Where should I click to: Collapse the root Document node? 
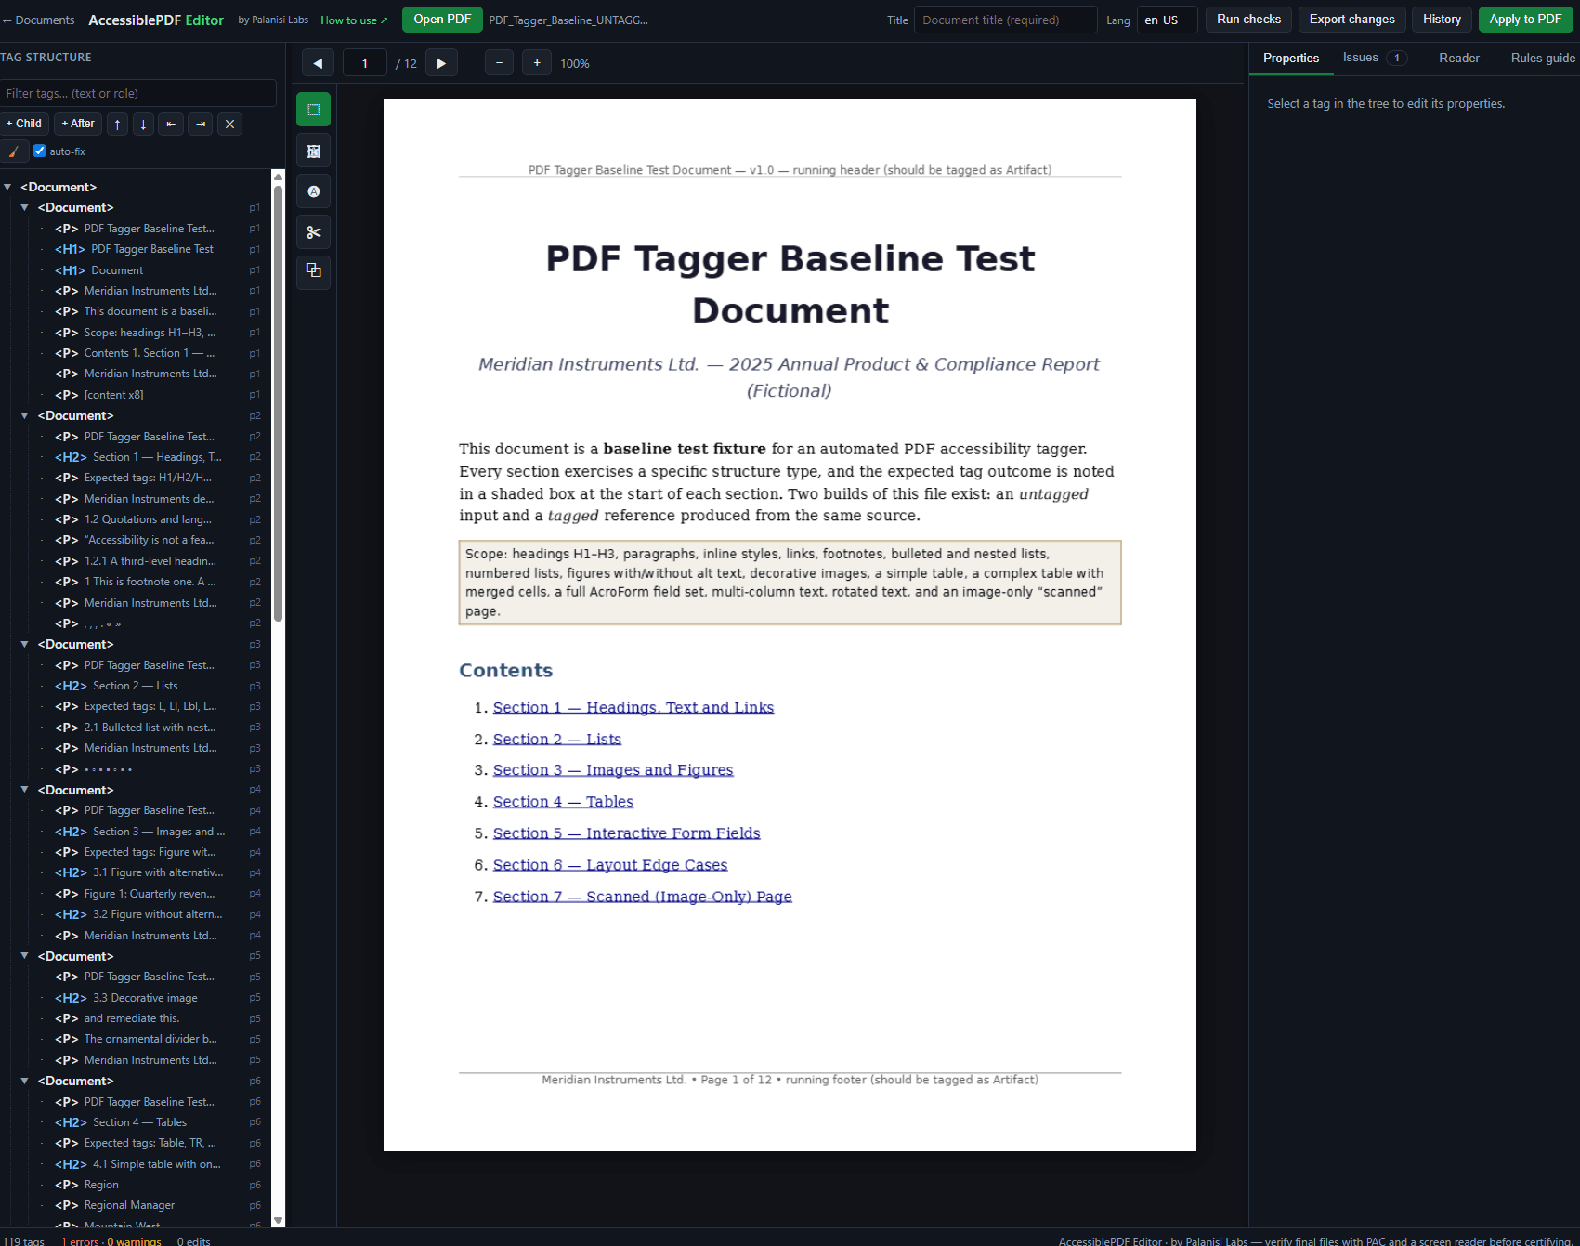[x=7, y=187]
